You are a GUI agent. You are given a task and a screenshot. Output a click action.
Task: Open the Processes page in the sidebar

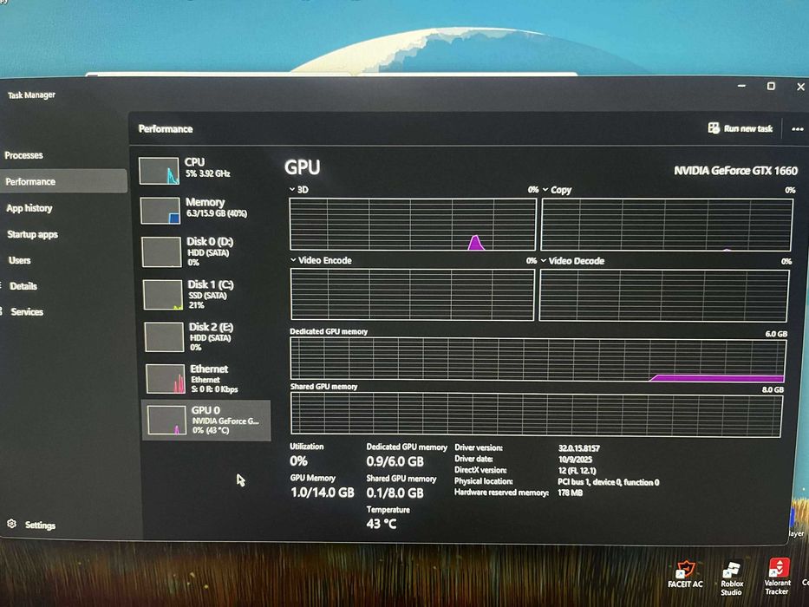pos(23,155)
